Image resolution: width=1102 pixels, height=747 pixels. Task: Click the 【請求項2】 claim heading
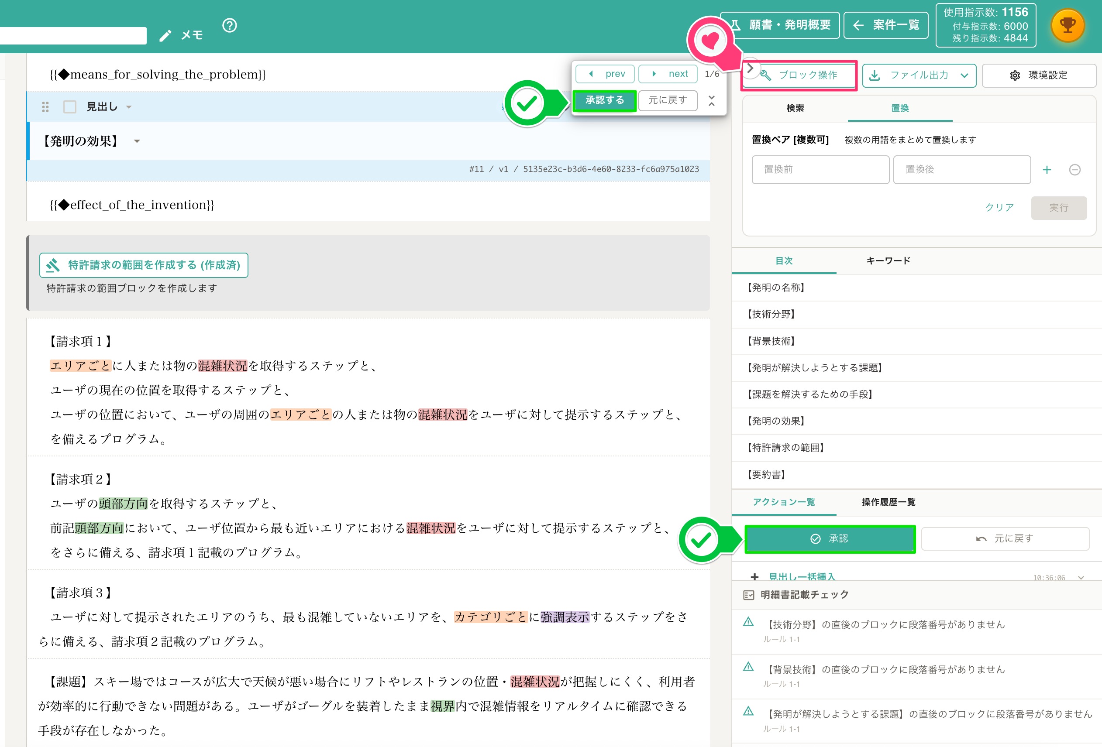click(x=81, y=479)
